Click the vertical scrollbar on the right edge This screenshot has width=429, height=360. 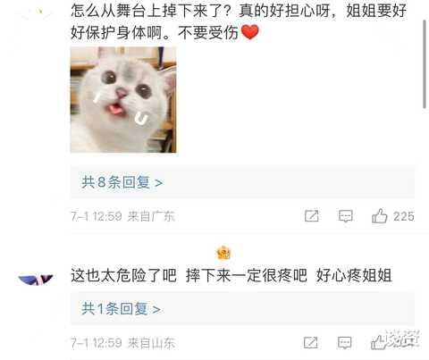[x=425, y=64]
